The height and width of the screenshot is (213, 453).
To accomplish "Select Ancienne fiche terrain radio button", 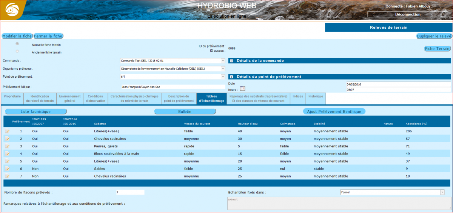I will (x=17, y=51).
